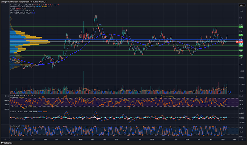The width and height of the screenshot is (247, 145).
Task: Click the 2024 label on time axis
Action: (x=187, y=139)
